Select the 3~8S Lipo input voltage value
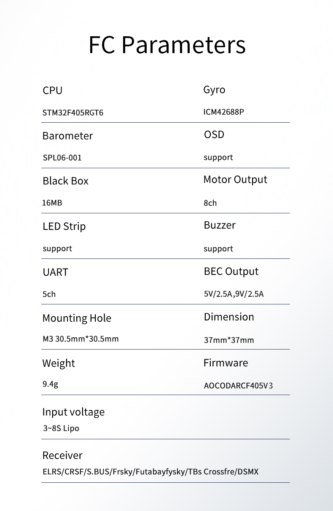The image size is (333, 511). [61, 428]
